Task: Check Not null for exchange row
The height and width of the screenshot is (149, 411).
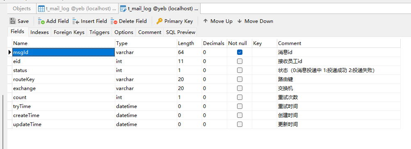Action: click(240, 88)
